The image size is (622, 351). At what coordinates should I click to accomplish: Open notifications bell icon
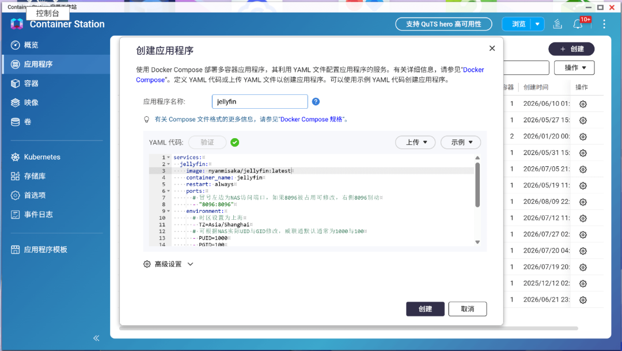click(x=578, y=24)
